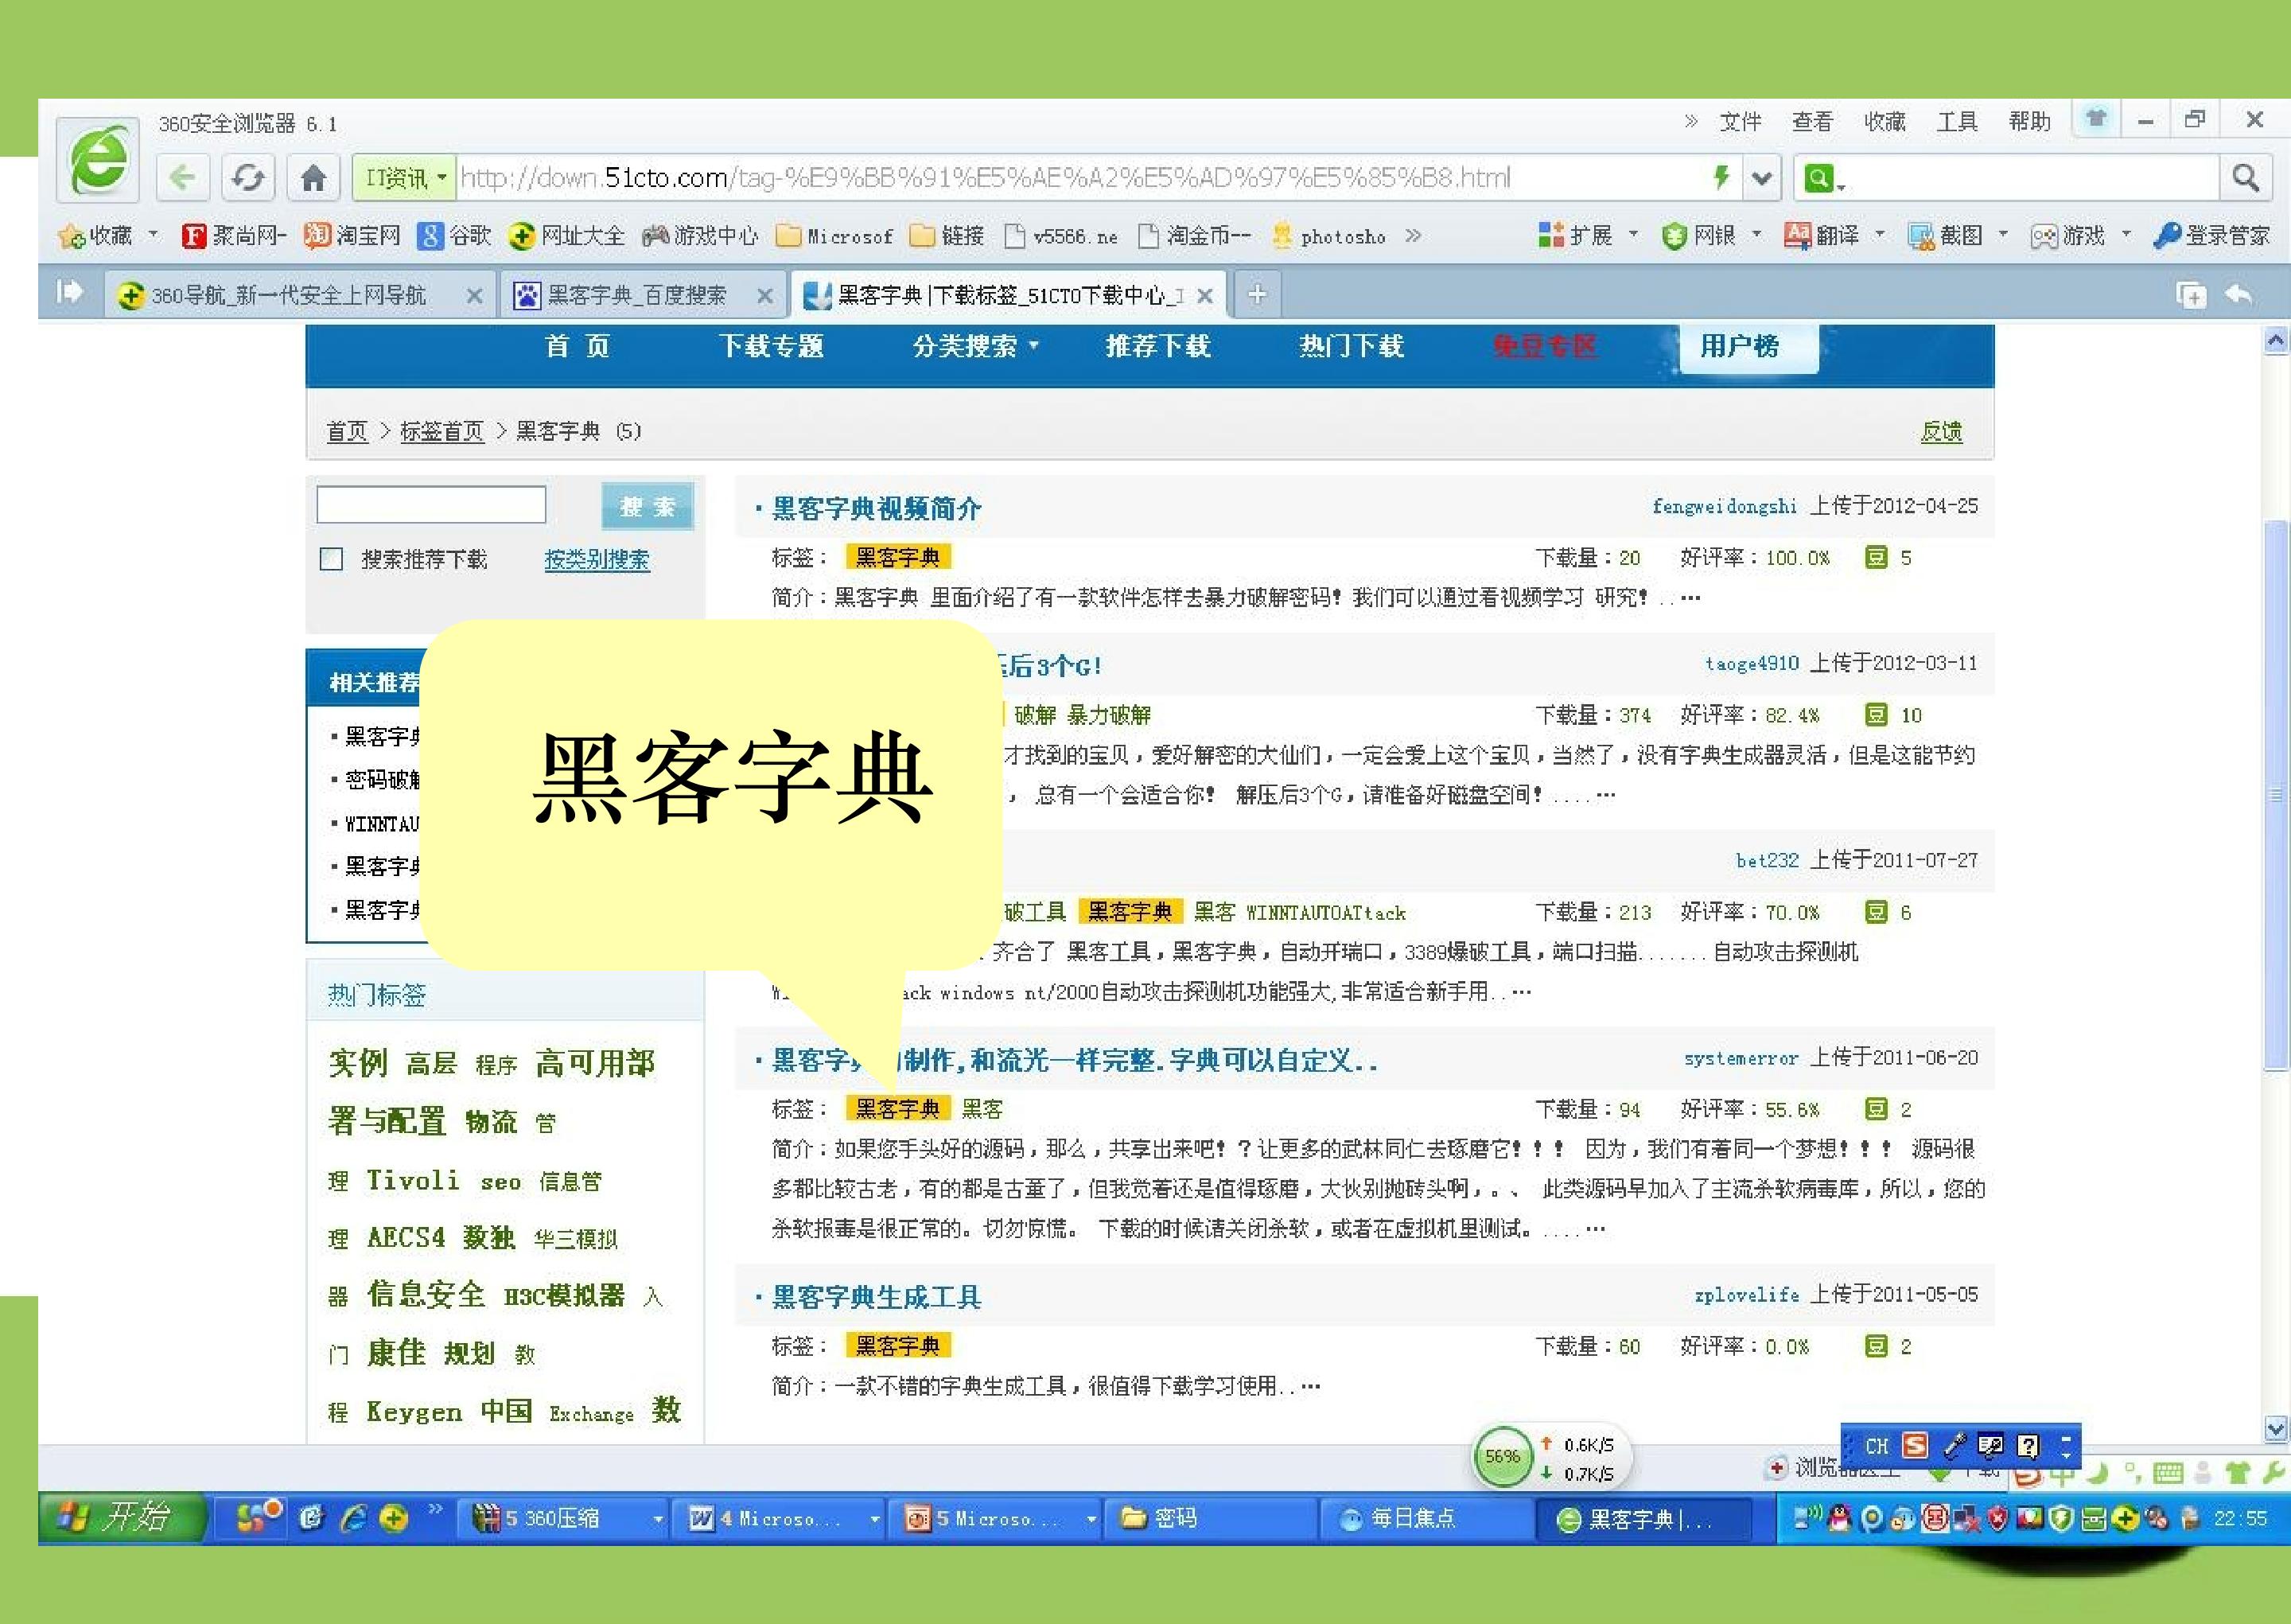The image size is (2291, 1624).
Task: Open the 工具 menu
Action: [x=1957, y=122]
